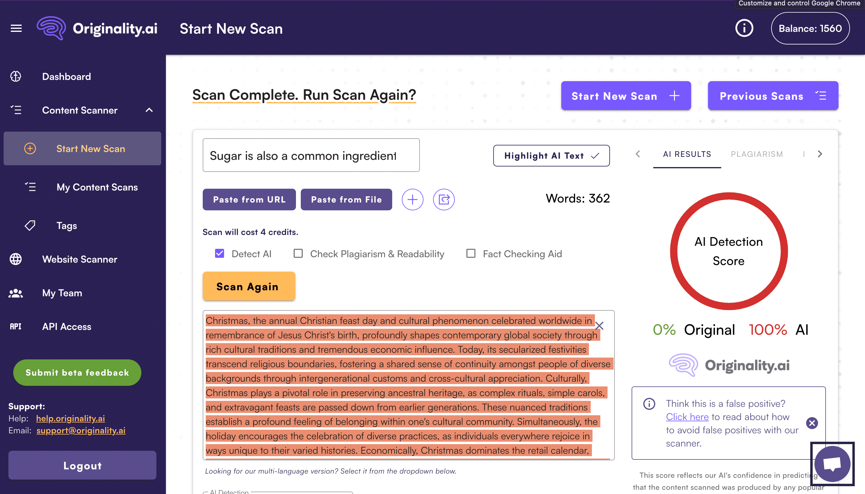
Task: Open the help.originality.ai link
Action: tap(70, 418)
